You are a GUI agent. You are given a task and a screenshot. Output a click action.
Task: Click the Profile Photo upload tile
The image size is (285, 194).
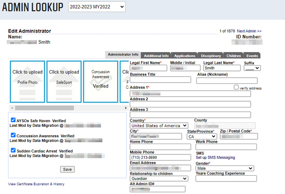[x=27, y=82]
